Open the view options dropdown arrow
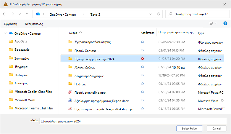The width and height of the screenshot is (231, 134). pos(216,23)
